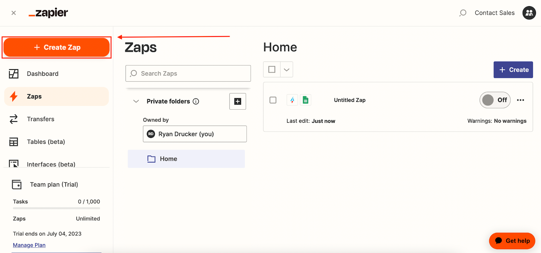Select Zaps in the sidebar
Screen dimensions: 541x253
56,96
